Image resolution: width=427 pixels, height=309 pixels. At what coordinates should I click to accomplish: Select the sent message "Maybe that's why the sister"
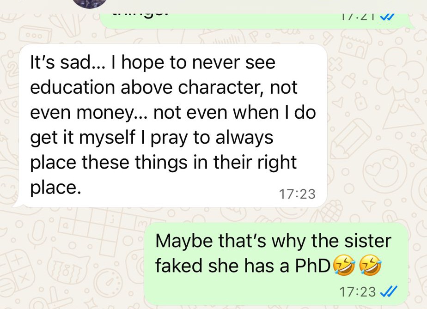(x=276, y=264)
